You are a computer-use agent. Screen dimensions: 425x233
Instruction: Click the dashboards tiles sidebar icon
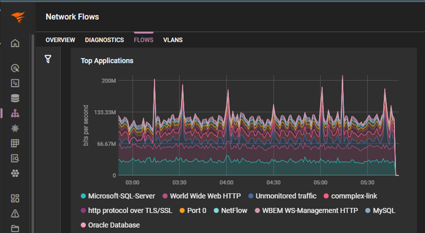click(15, 198)
